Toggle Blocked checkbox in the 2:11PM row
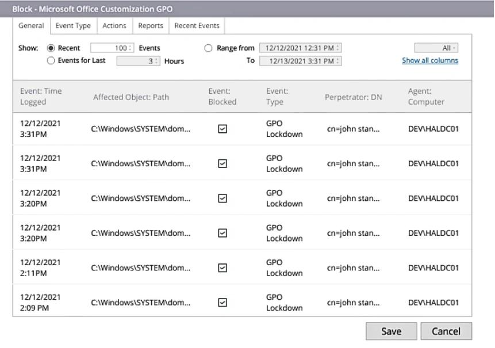Screen dimensions: 495x348 pos(222,268)
